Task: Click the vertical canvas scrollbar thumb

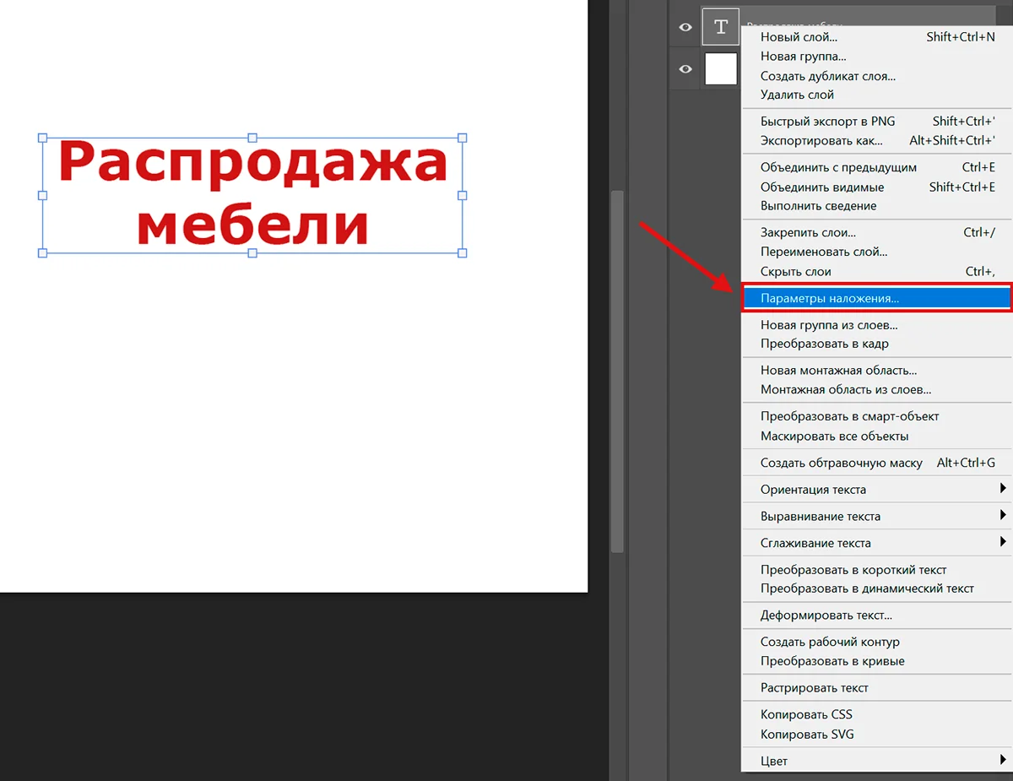Action: 617,372
